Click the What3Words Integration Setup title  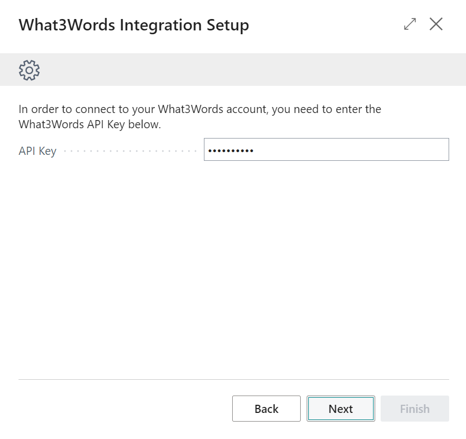(x=134, y=24)
